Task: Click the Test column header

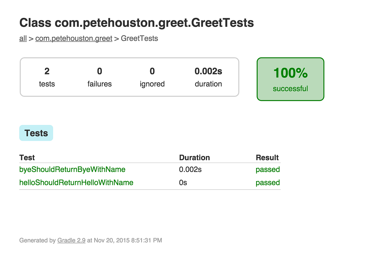Action: (x=27, y=157)
